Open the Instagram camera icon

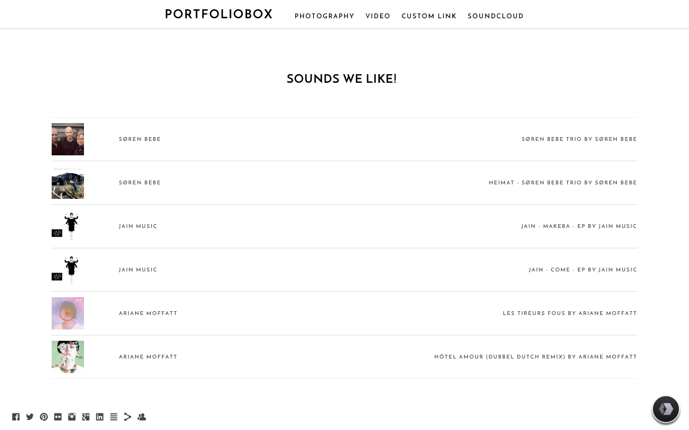tap(72, 417)
